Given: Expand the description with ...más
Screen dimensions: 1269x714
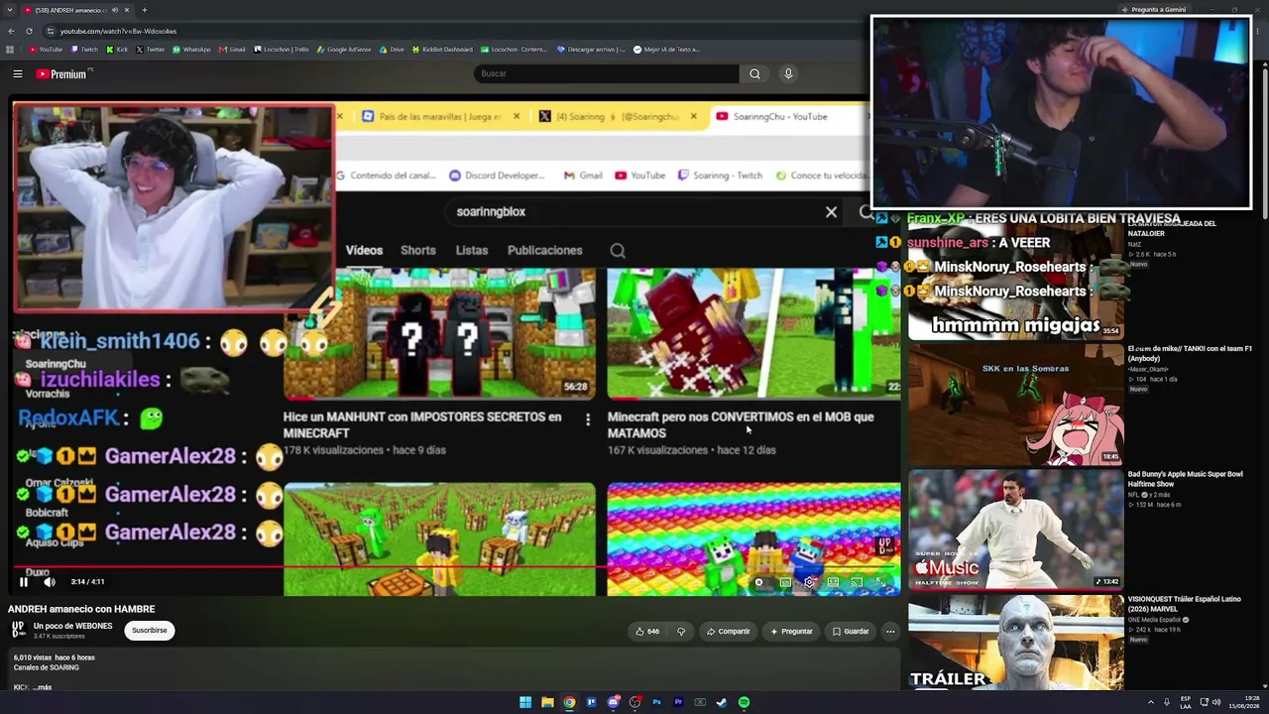Looking at the screenshot, I should coord(42,687).
